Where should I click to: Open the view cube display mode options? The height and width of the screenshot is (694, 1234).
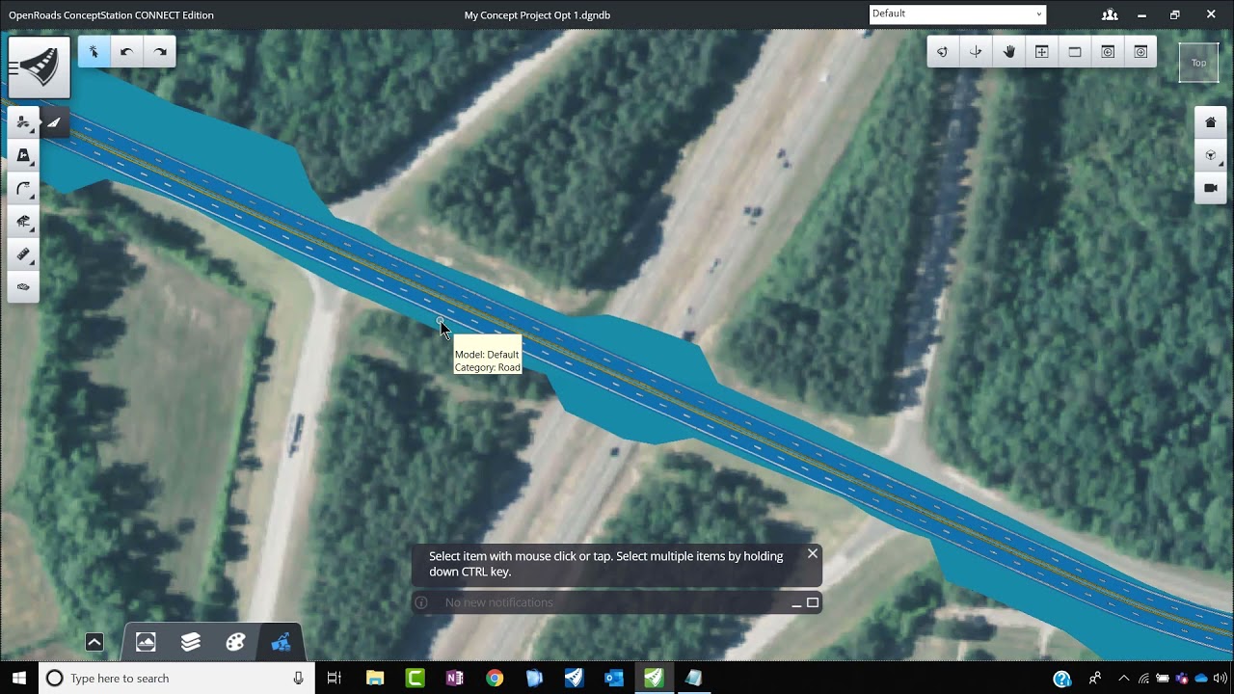point(1211,155)
